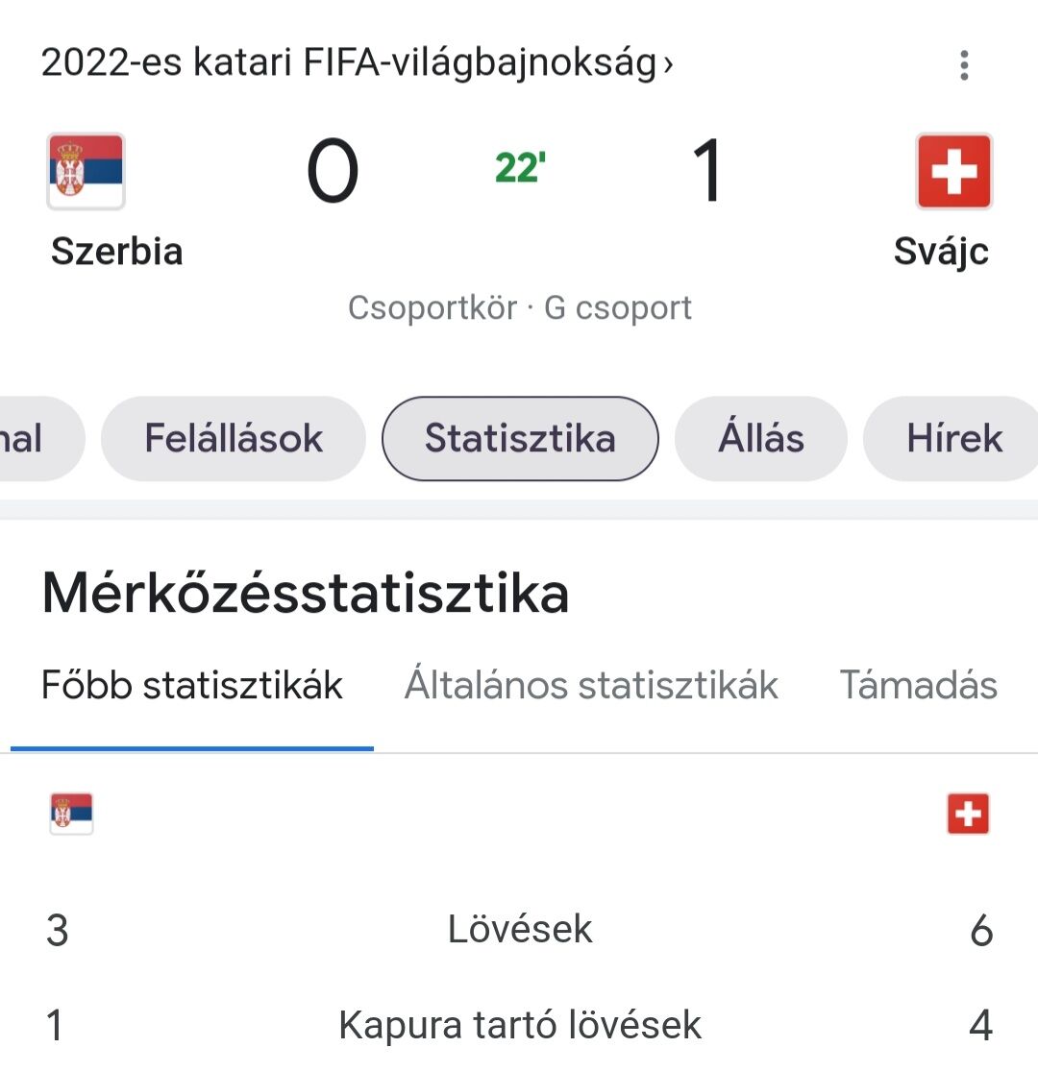Switch to the Főbb statisztikák tab

191,686
